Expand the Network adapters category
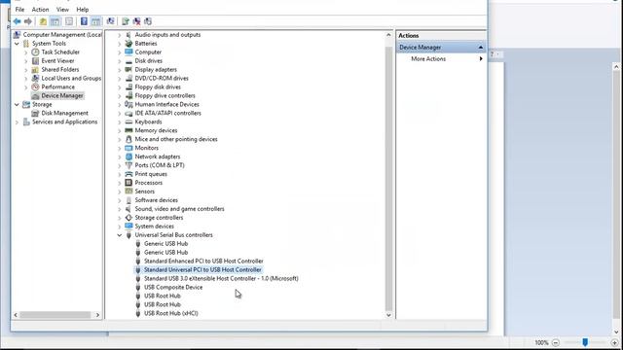The height and width of the screenshot is (350, 623). pyautogui.click(x=119, y=157)
